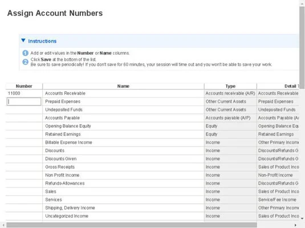Image resolution: width=305 pixels, height=228 pixels.
Task: Click the Number cell for Sales
Action: point(24,192)
